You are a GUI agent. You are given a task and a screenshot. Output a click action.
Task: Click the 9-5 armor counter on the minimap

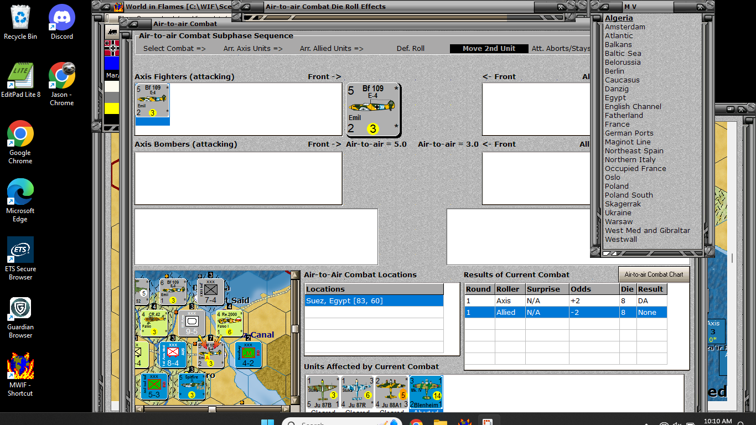click(191, 323)
